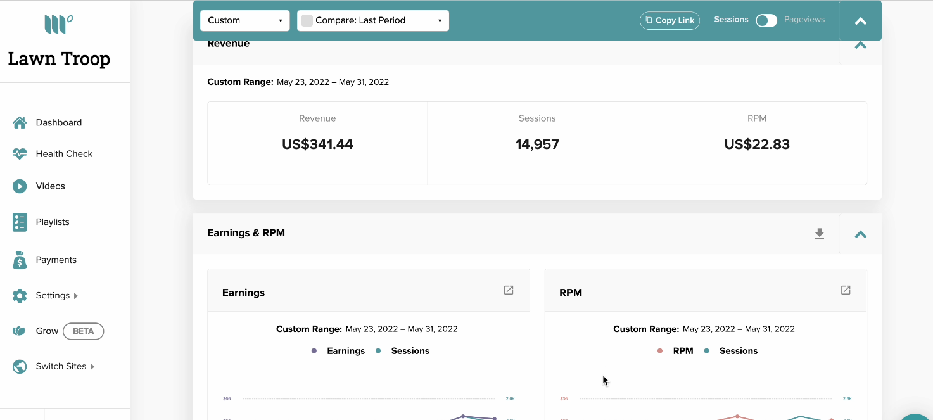Click the RPM chart title
Image resolution: width=933 pixels, height=420 pixels.
click(571, 293)
